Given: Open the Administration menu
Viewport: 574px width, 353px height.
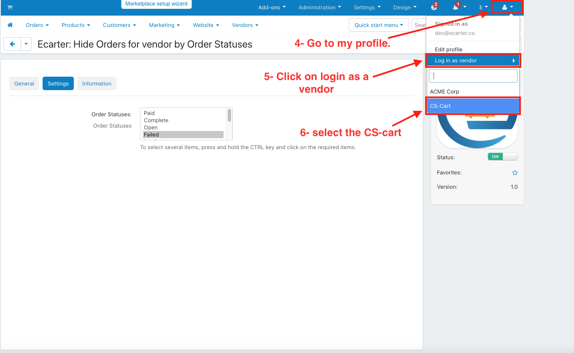Looking at the screenshot, I should coord(320,7).
